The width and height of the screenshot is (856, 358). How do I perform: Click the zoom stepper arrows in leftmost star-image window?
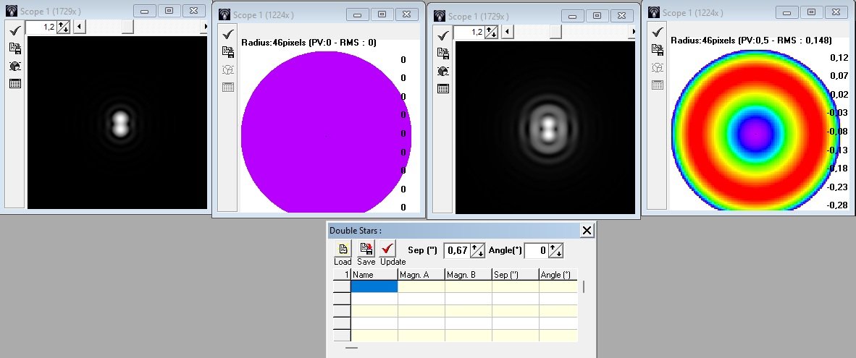pos(63,26)
